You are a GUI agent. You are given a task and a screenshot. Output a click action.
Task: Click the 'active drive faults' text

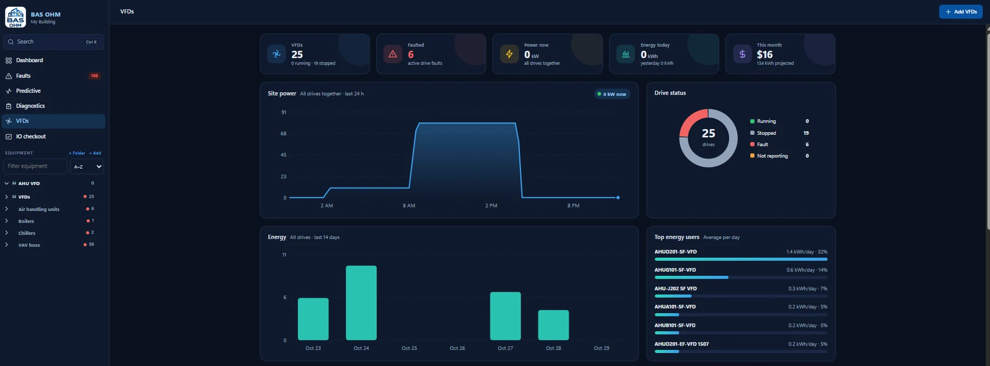[x=425, y=63]
